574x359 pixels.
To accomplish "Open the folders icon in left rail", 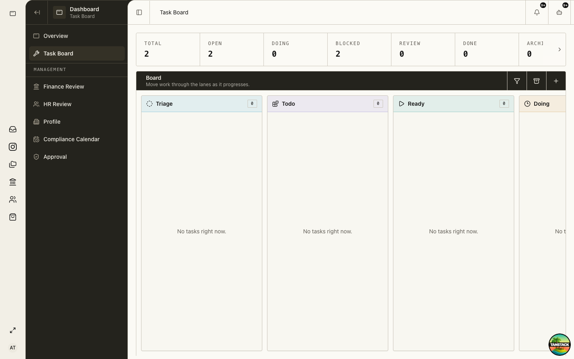I will click(x=13, y=164).
